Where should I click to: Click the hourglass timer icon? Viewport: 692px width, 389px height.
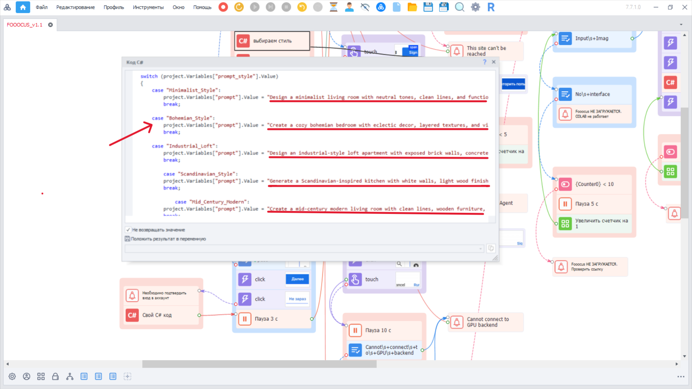[333, 7]
